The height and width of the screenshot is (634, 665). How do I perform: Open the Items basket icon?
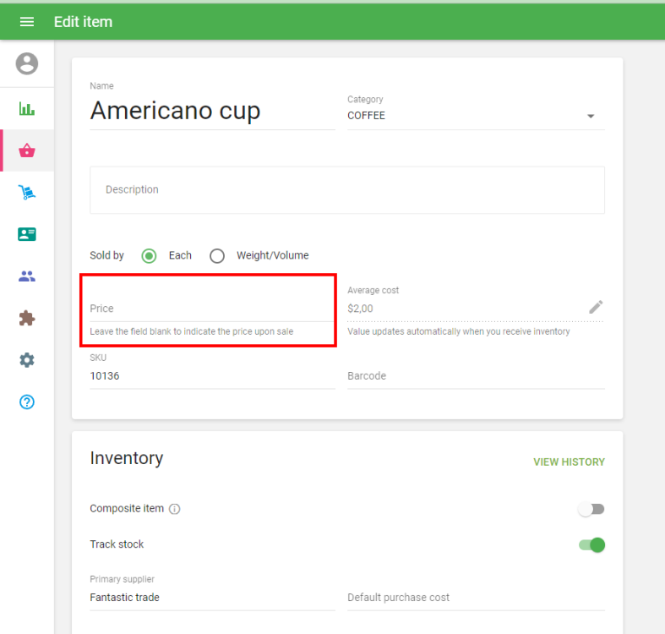27,150
